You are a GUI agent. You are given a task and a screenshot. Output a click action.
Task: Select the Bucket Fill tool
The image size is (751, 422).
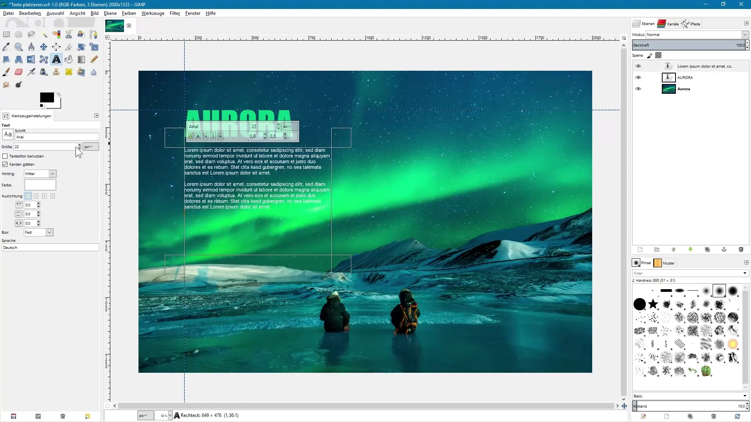pos(69,59)
